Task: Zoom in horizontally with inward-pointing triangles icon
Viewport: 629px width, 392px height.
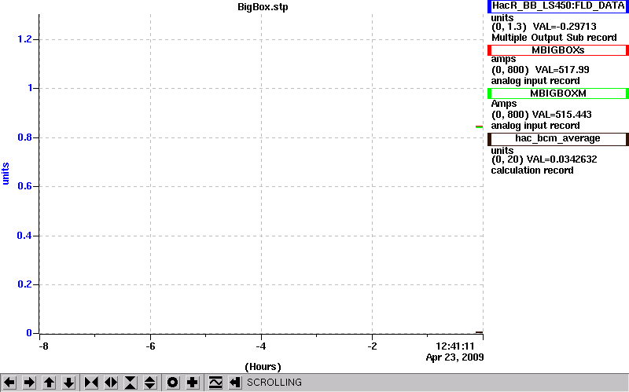Action: point(91,383)
